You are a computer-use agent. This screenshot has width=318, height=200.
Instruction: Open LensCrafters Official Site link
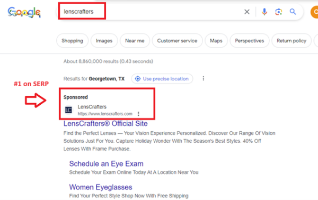click(105, 123)
